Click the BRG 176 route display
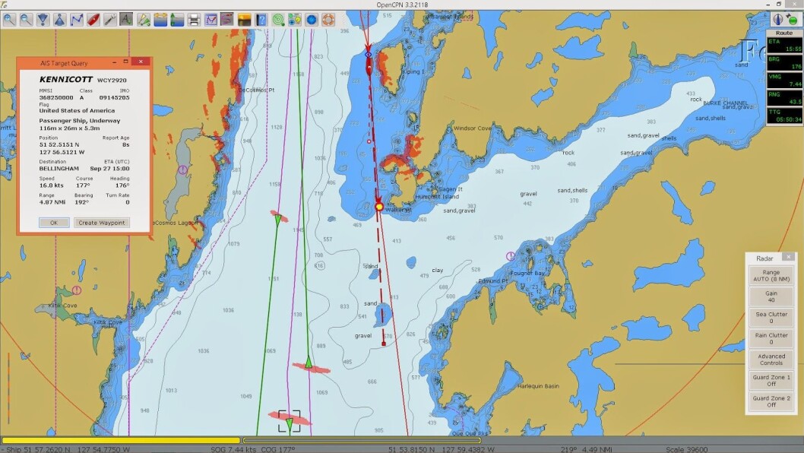The height and width of the screenshot is (453, 804). pyautogui.click(x=784, y=62)
